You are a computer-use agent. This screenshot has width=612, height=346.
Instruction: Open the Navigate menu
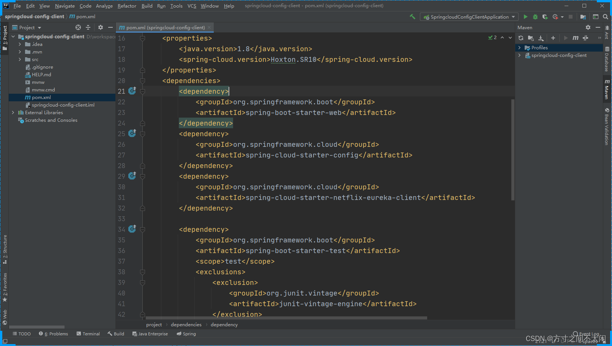tap(65, 6)
